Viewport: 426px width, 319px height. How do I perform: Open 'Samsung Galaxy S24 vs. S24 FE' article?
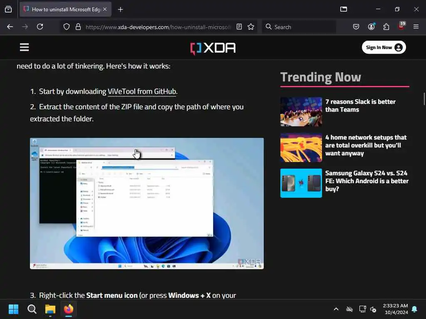coord(367,181)
